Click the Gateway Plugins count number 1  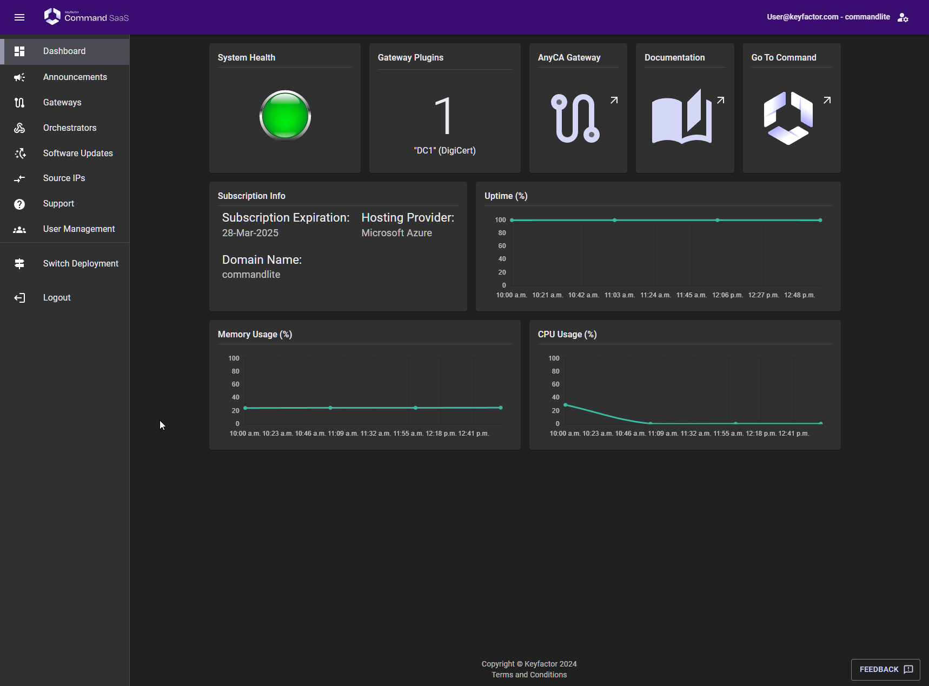444,116
